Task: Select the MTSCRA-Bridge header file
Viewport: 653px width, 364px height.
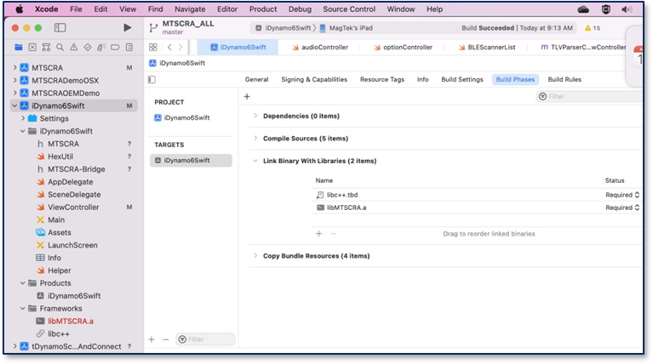Action: pyautogui.click(x=77, y=169)
